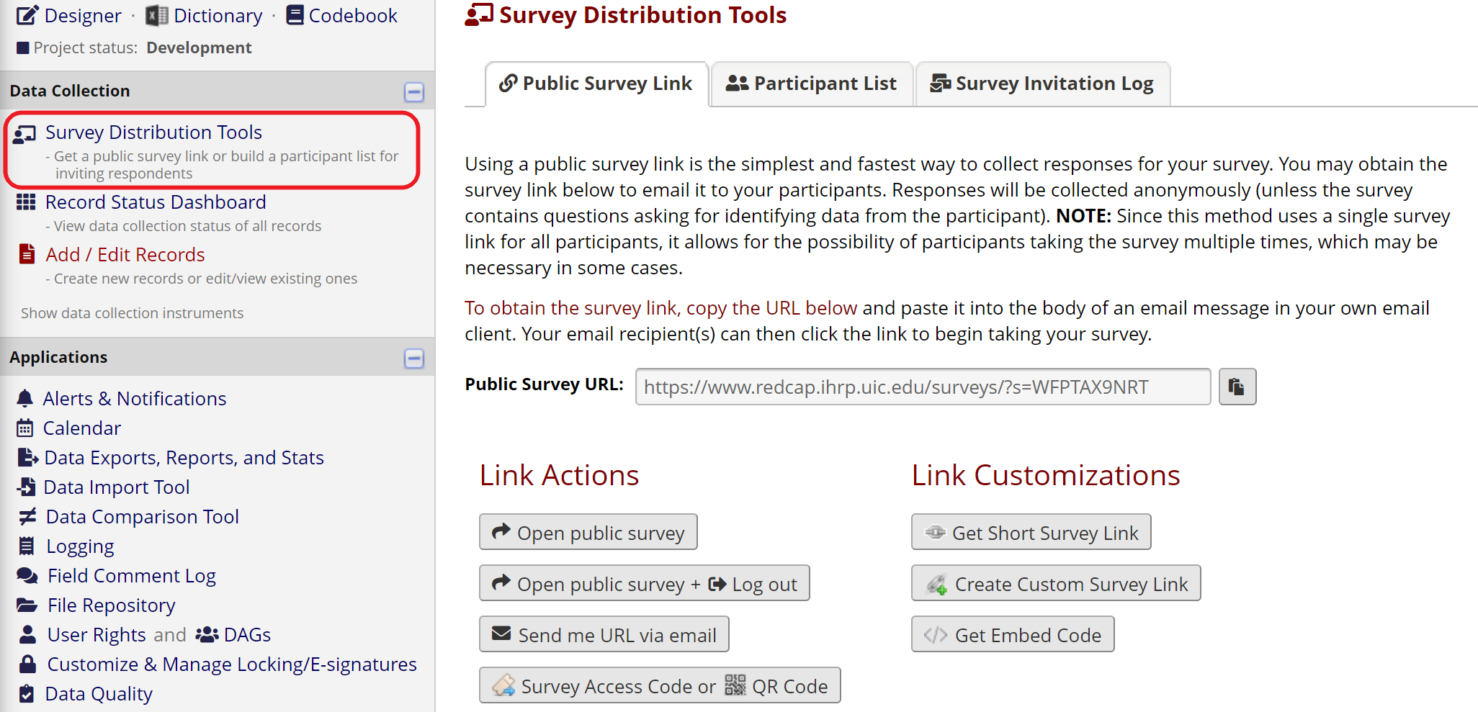The height and width of the screenshot is (712, 1478).
Task: Open the Data Comparison Tool
Action: 142,516
